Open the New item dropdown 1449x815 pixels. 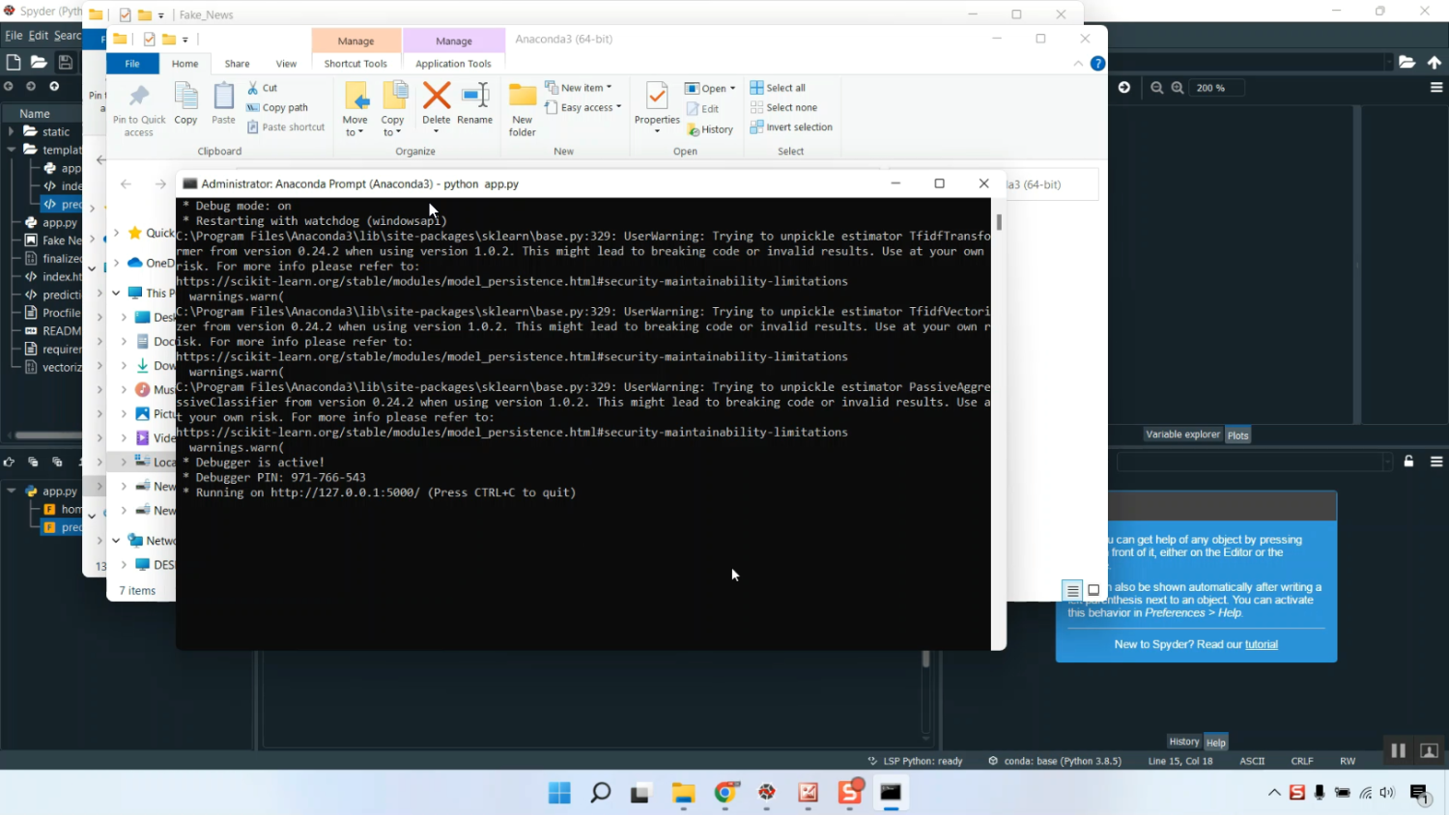coord(583,87)
